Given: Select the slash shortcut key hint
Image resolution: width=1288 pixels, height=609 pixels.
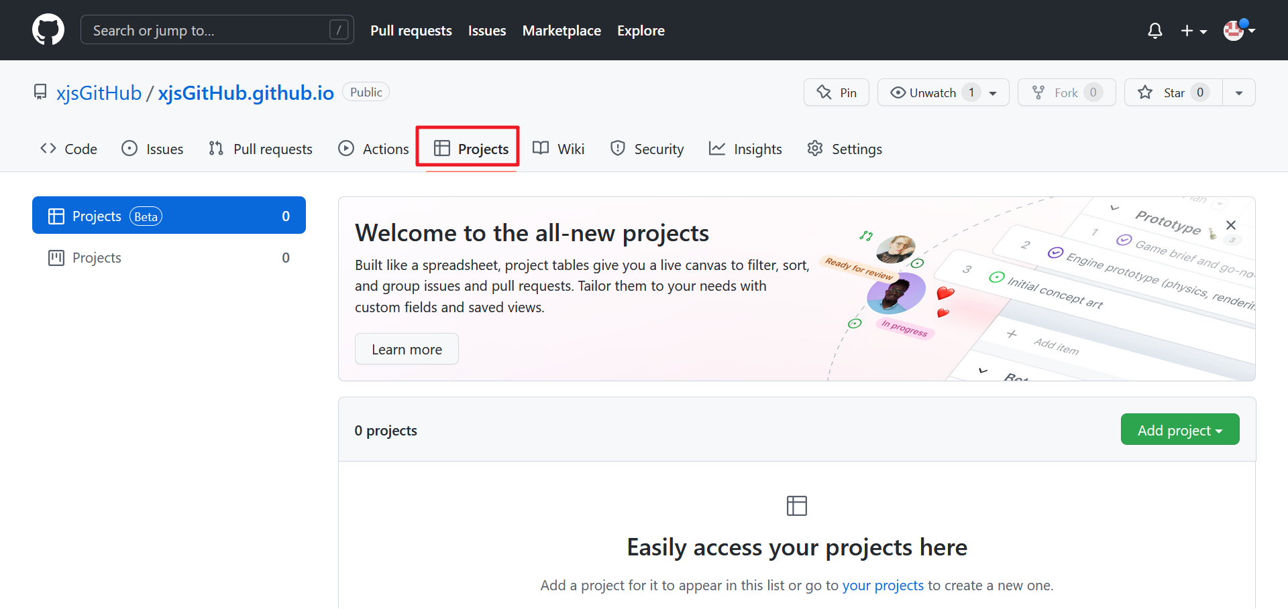Looking at the screenshot, I should tap(339, 30).
